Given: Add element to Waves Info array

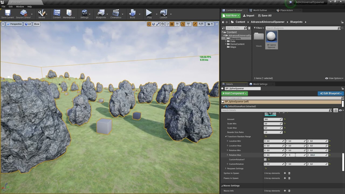Looking at the screenshot, I should click(285, 191).
